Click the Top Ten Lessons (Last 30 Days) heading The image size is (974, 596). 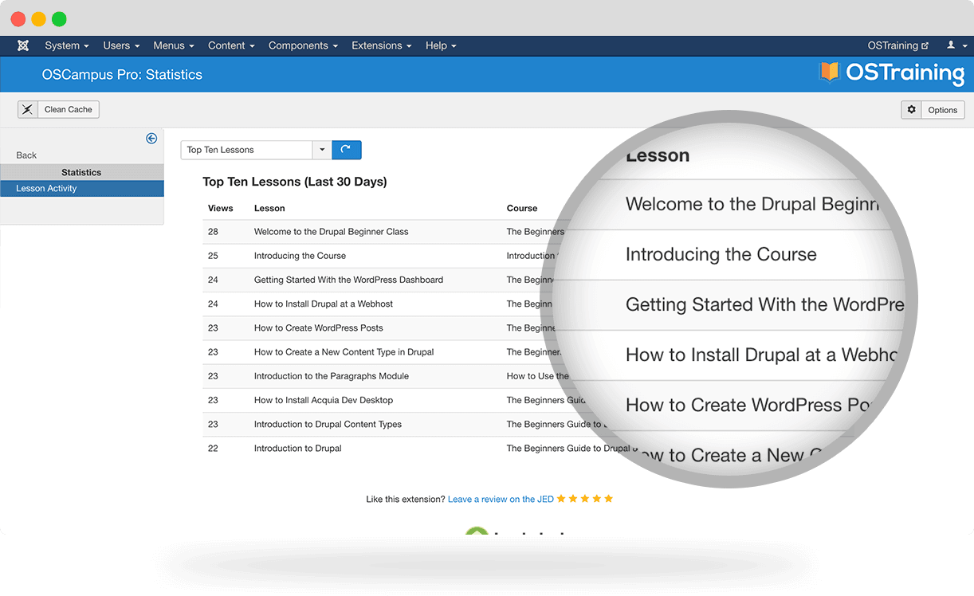tap(295, 182)
